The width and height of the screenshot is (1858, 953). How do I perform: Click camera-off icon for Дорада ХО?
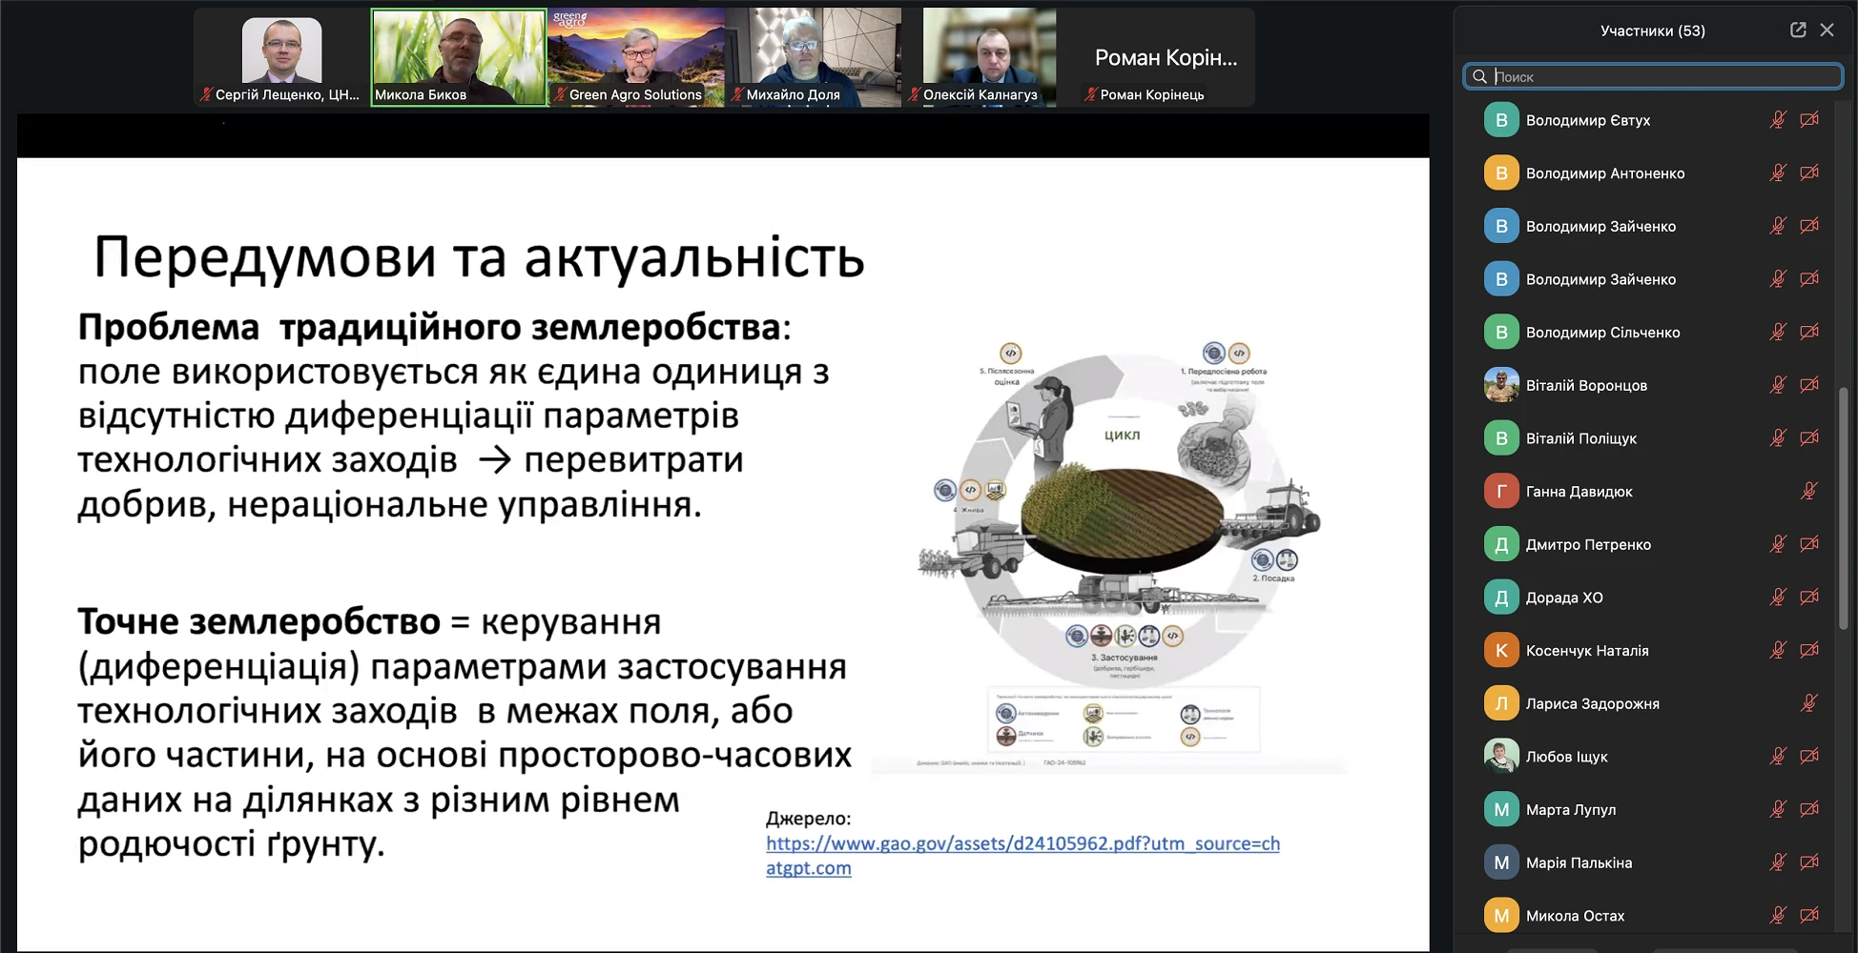point(1808,598)
